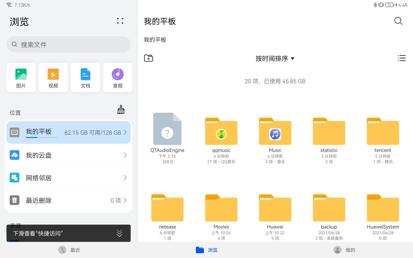
Task: Open the 按时间排序 sort dropdown
Action: pyautogui.click(x=275, y=58)
